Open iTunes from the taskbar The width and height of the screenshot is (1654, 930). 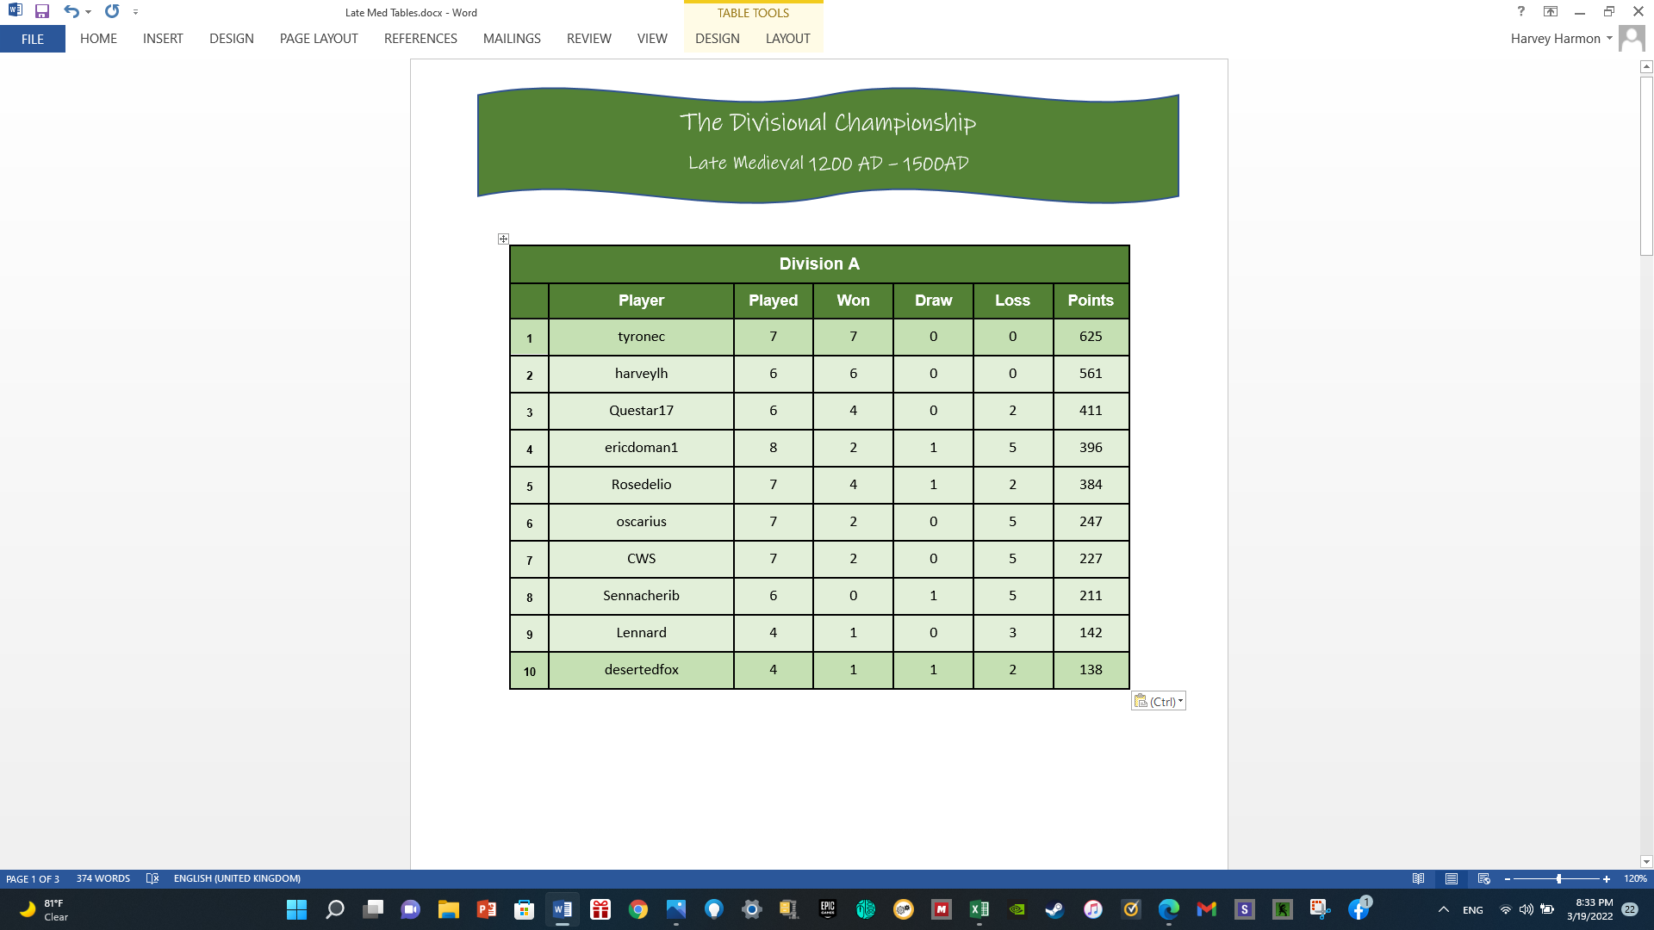[x=1093, y=909]
